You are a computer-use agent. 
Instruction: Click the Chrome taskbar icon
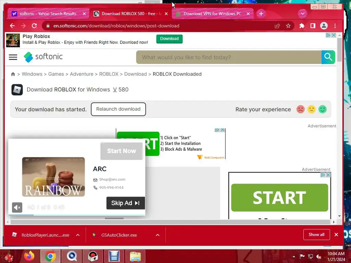[x=50, y=256]
